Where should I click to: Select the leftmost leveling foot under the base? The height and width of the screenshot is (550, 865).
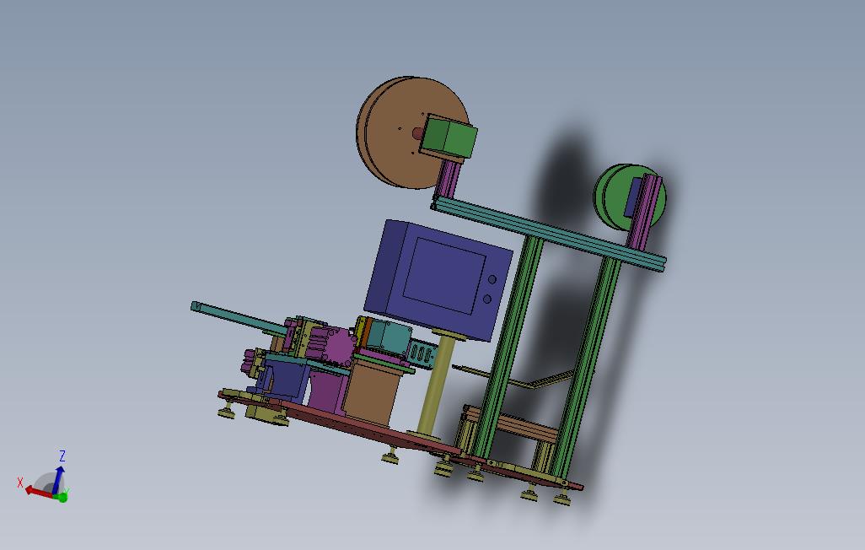tap(226, 412)
